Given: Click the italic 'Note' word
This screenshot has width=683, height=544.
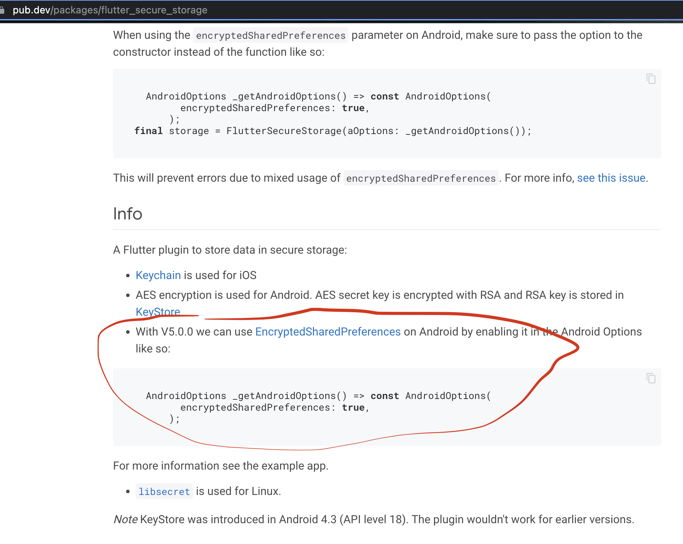Looking at the screenshot, I should (x=125, y=519).
